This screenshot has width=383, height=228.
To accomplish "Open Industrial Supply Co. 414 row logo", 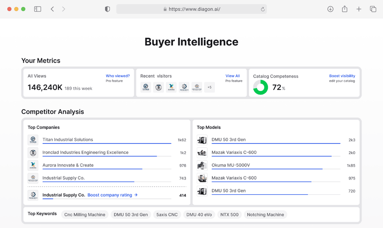I will (33, 195).
